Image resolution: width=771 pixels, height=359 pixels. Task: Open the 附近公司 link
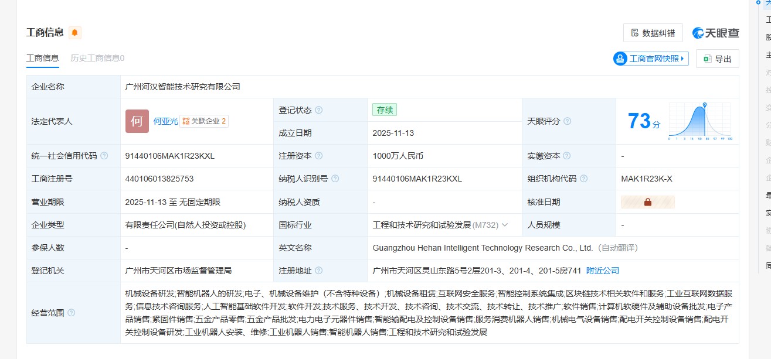click(x=603, y=271)
